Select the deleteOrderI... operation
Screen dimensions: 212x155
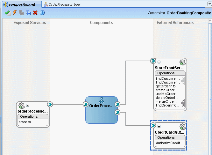[167, 98]
